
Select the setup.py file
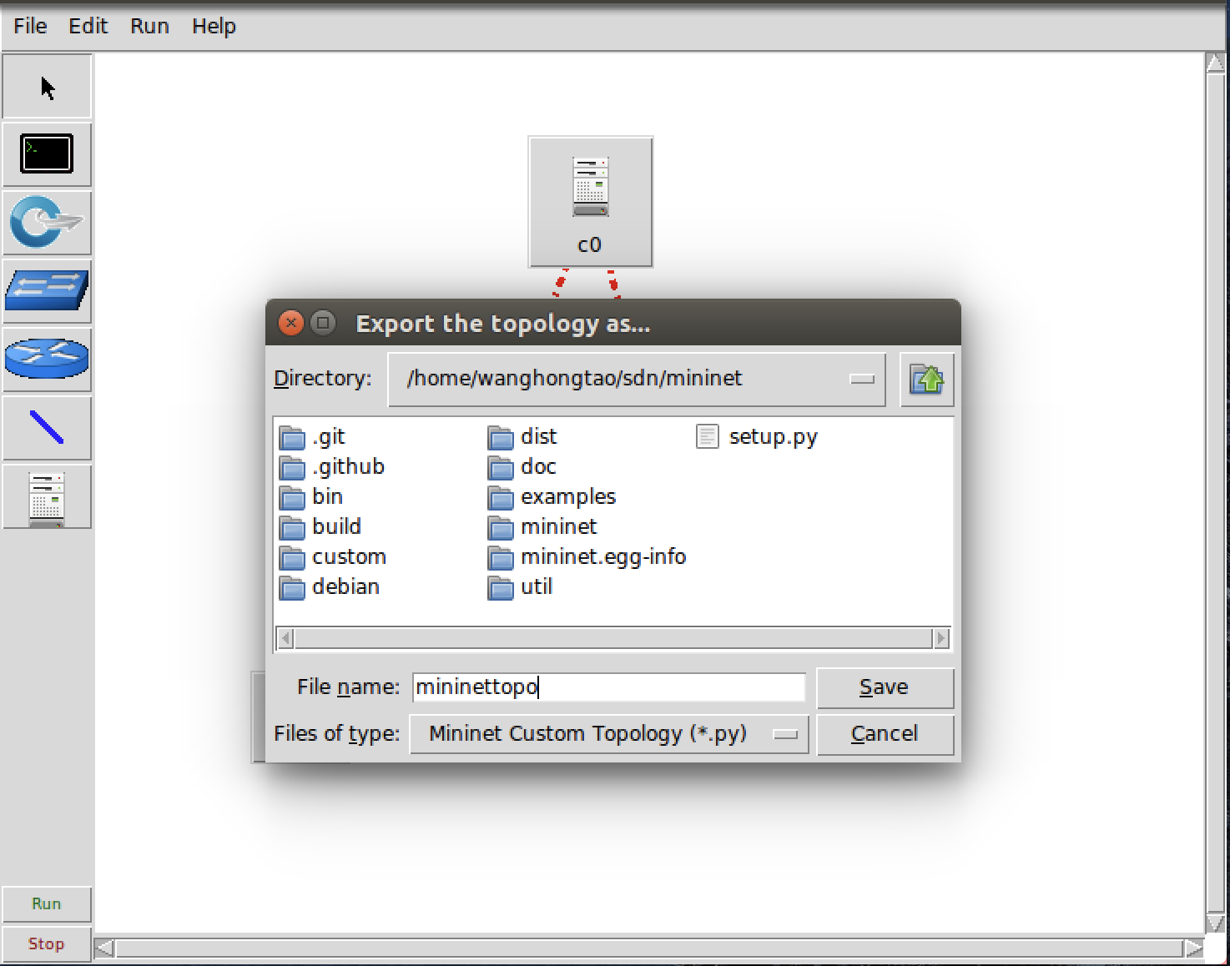(757, 437)
